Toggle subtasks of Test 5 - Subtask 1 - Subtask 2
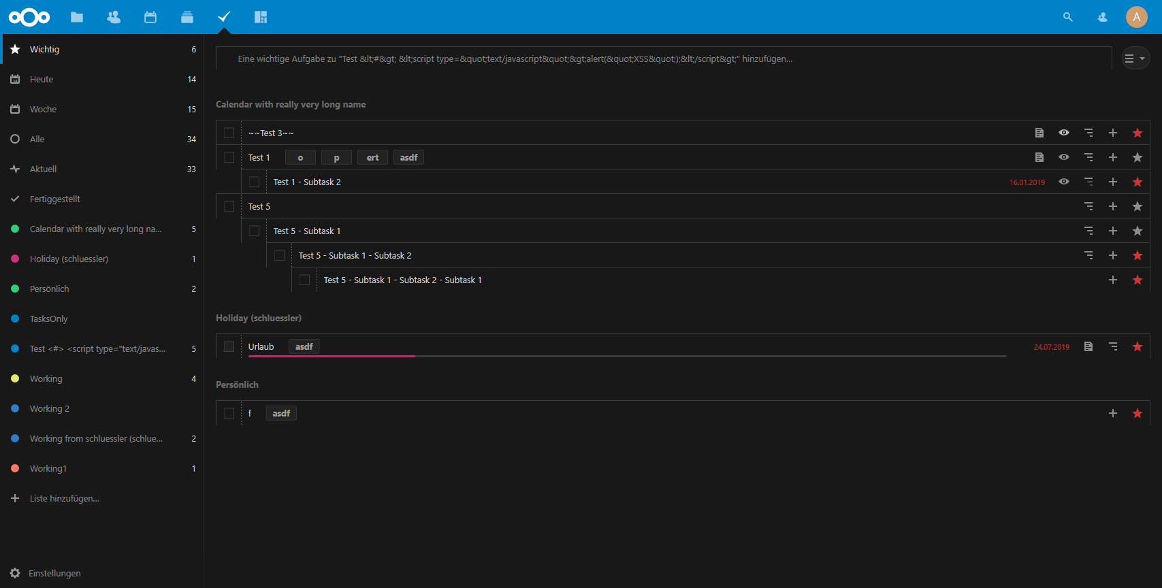Screen dimensions: 1162x588 coord(1088,255)
